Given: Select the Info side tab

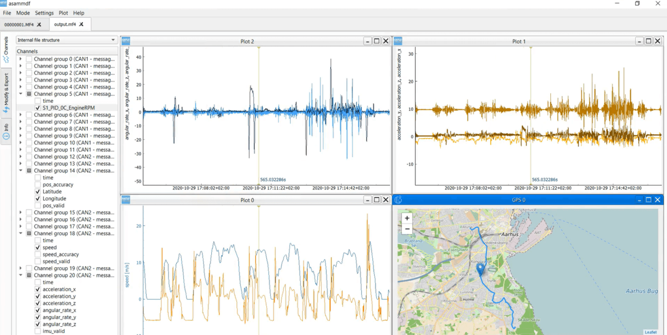Looking at the screenshot, I should [x=6, y=132].
